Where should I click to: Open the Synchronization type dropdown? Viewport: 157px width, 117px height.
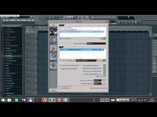(x=96, y=43)
